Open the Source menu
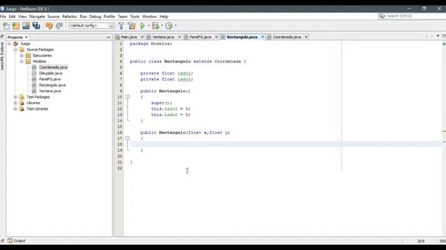 pyautogui.click(x=54, y=17)
